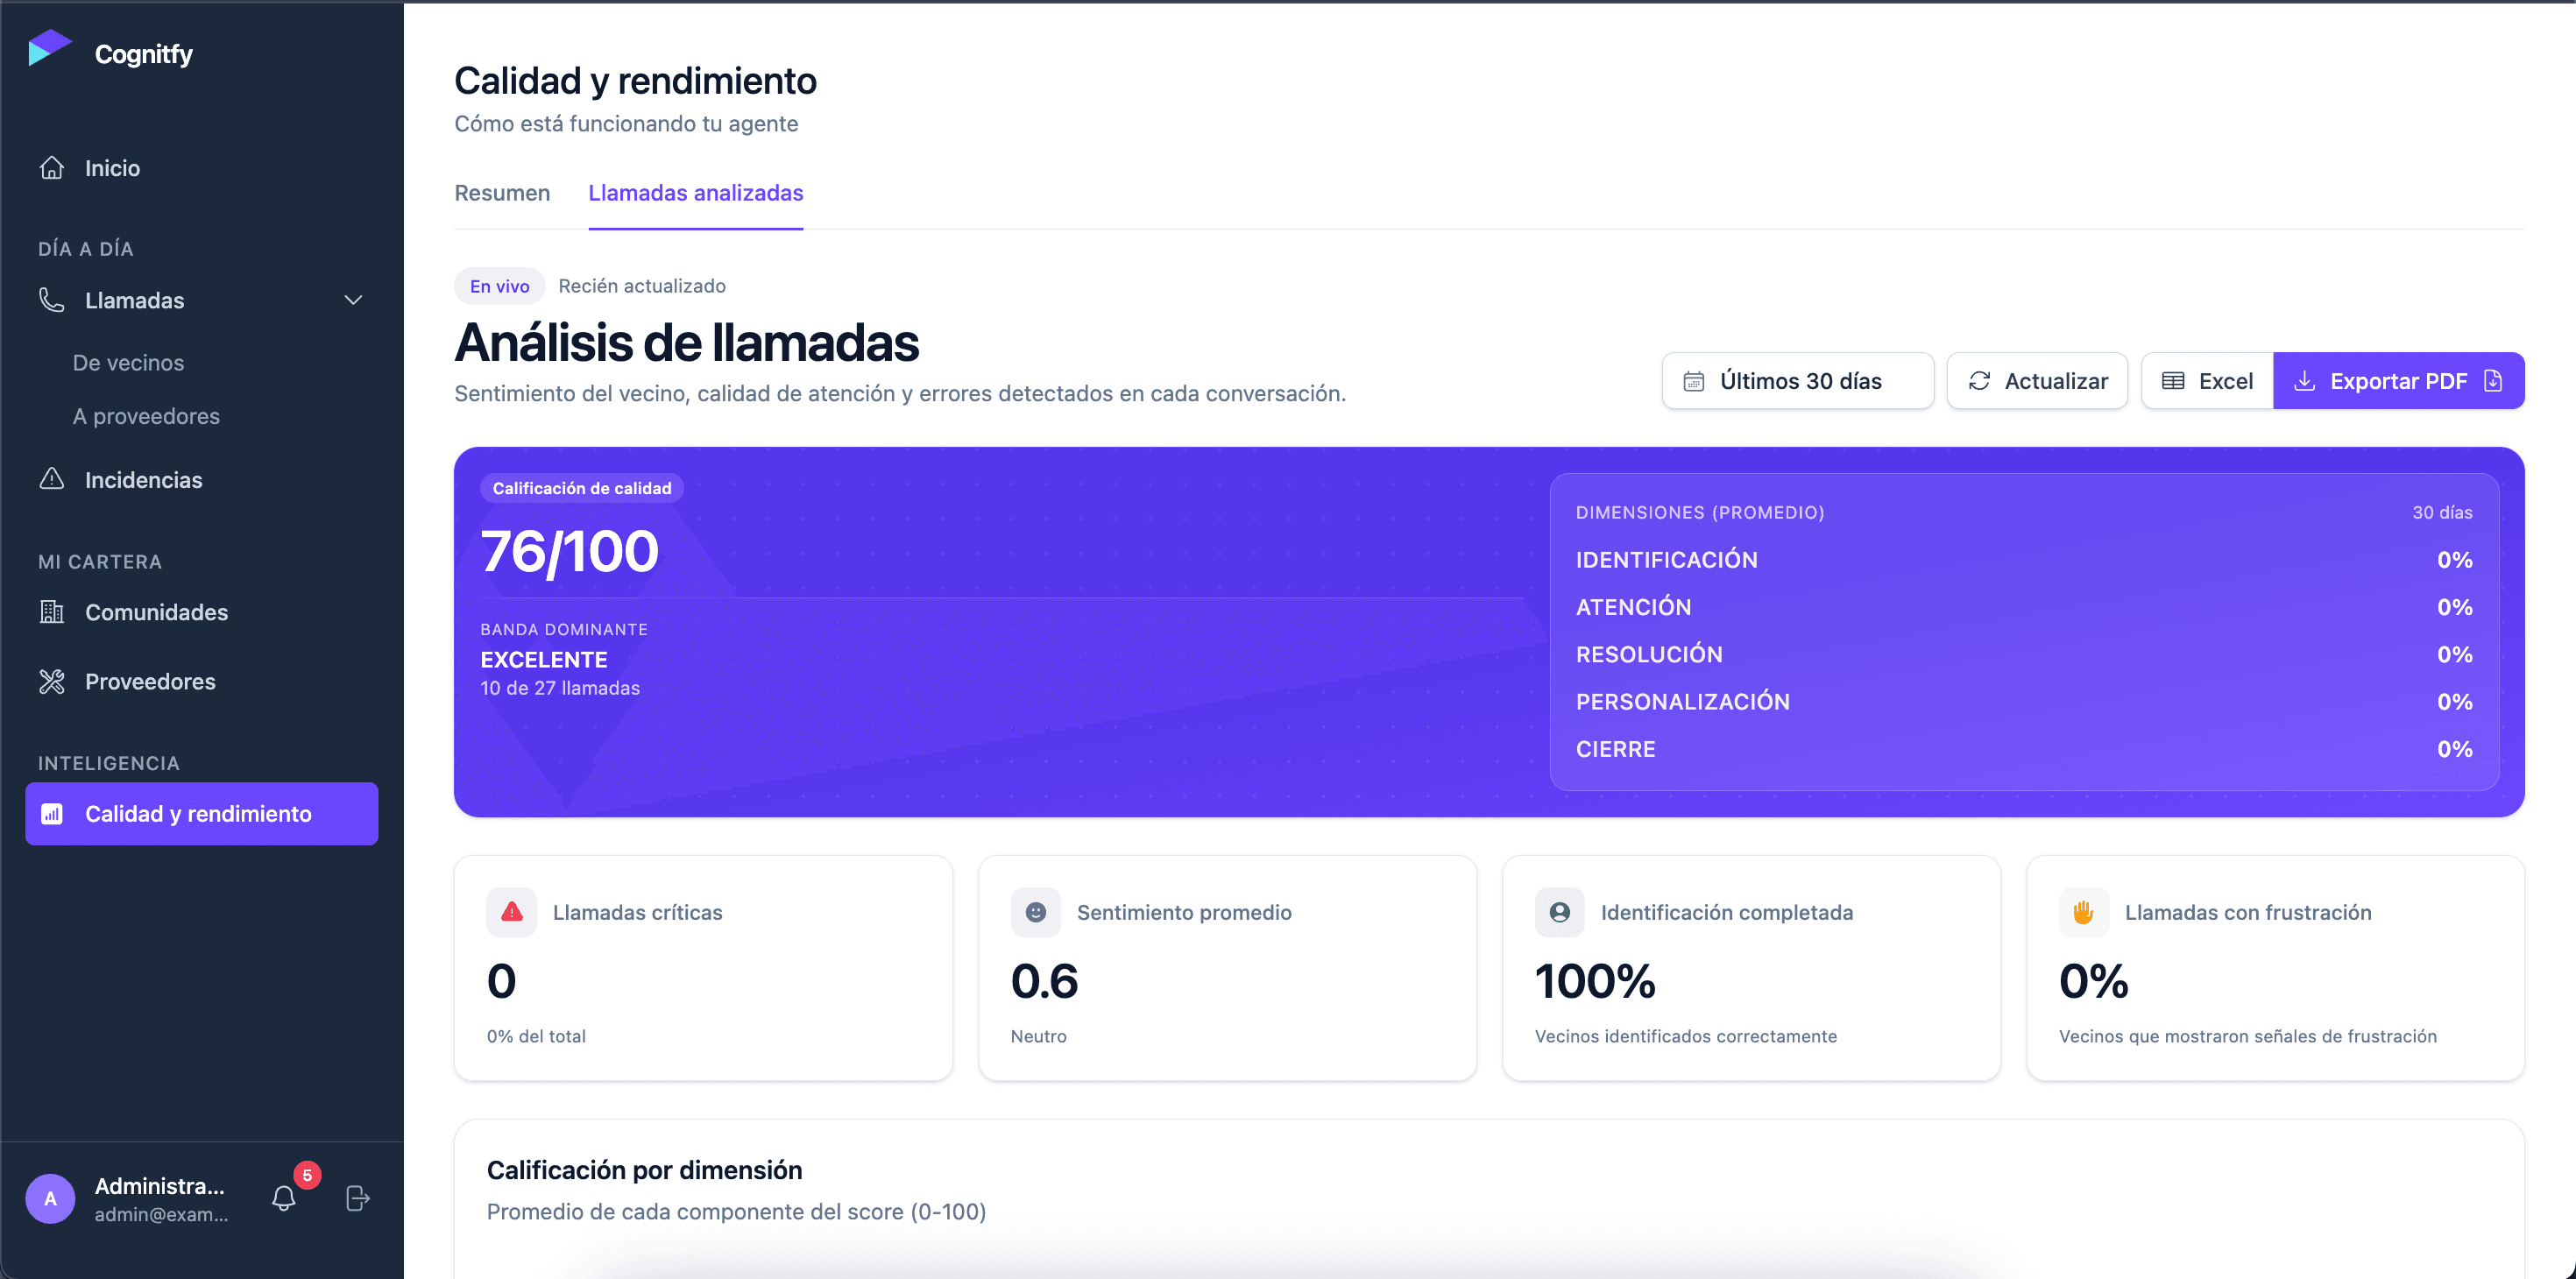Image resolution: width=2576 pixels, height=1279 pixels.
Task: Click the logout icon beside the bell
Action: coord(358,1198)
